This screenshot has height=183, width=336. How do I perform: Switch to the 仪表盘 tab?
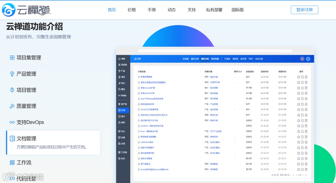point(185,59)
